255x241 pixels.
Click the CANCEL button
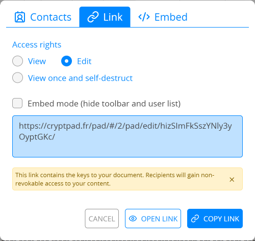[x=102, y=219]
